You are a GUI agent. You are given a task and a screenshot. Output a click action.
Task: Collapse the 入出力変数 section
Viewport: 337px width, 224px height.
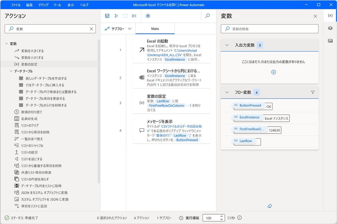click(x=227, y=45)
